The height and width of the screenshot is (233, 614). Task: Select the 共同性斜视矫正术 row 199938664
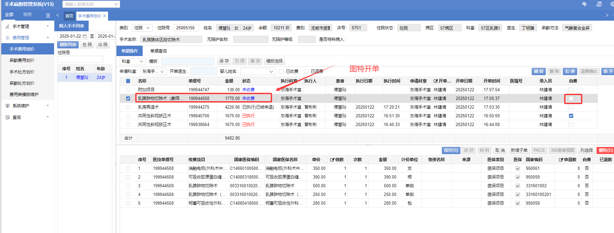point(359,124)
